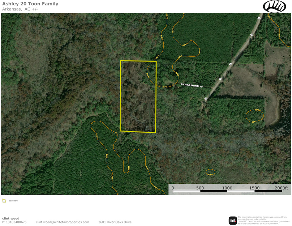Viewport: 292px width, 226px height.
Task: Click the Boundary legend text label
Action: coord(13,201)
